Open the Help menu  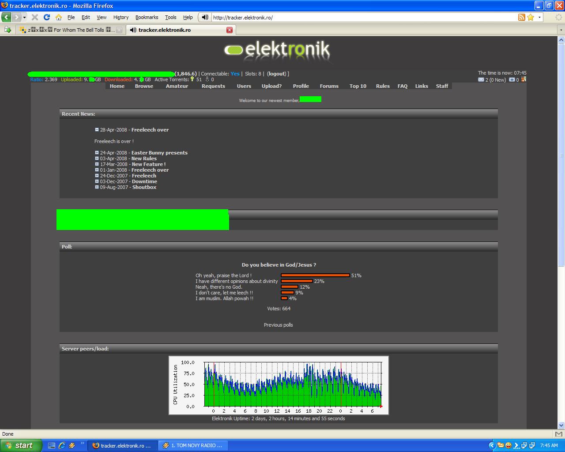188,17
